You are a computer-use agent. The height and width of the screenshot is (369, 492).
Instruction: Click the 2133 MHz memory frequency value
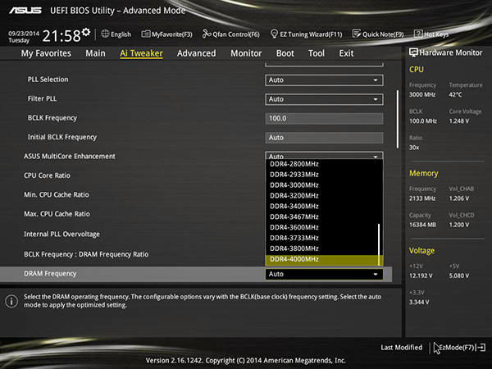[422, 198]
